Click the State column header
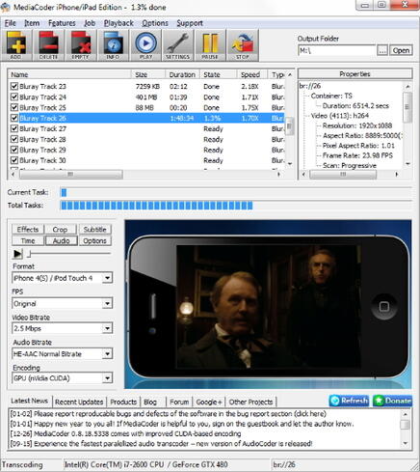The width and height of the screenshot is (420, 472). point(219,74)
